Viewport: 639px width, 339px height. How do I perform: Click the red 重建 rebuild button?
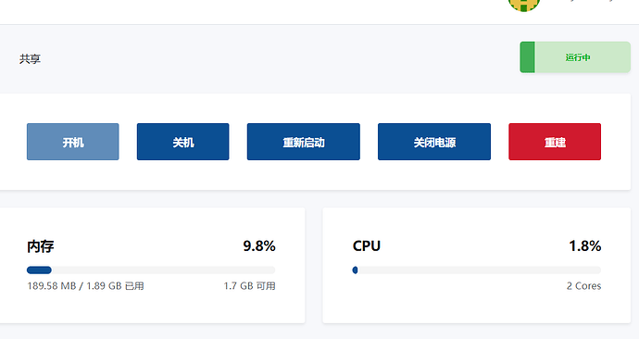(x=555, y=142)
